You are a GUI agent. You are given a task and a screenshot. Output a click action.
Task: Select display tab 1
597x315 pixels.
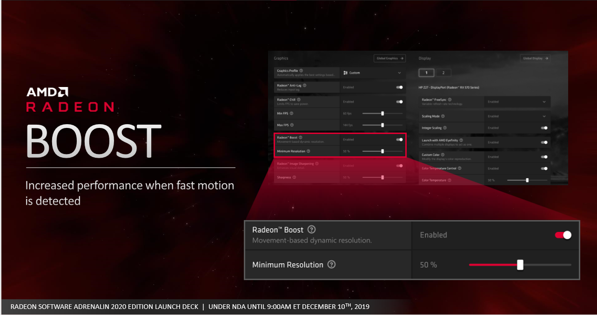tap(426, 73)
